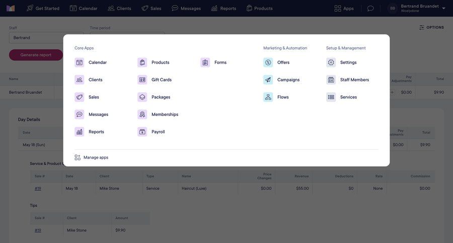
Task: Click the Staff Members label in Setup & Management
Action: [x=354, y=79]
